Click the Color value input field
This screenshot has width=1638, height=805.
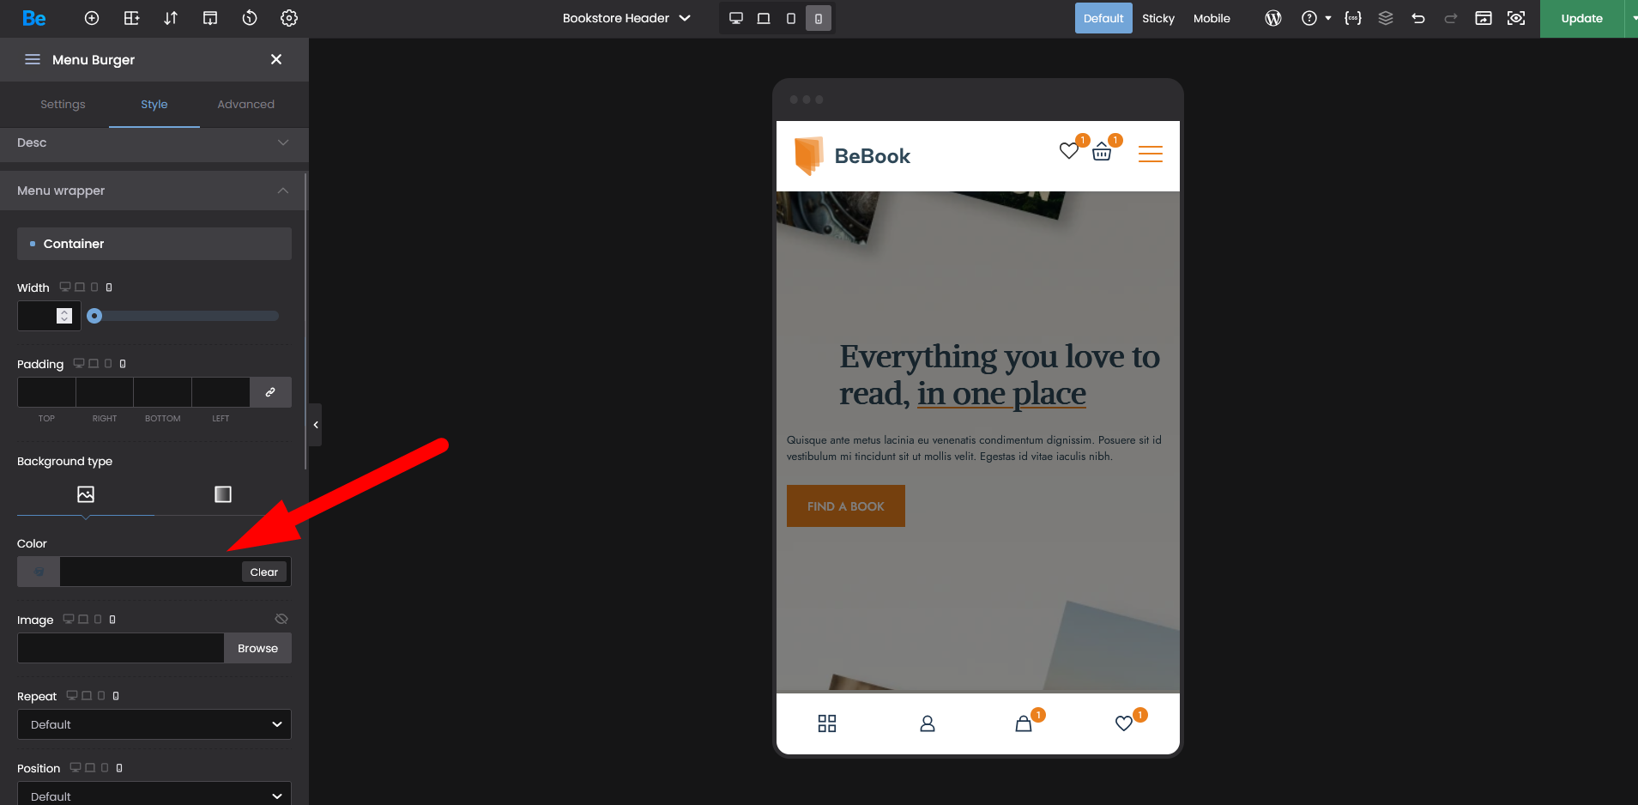(x=150, y=572)
